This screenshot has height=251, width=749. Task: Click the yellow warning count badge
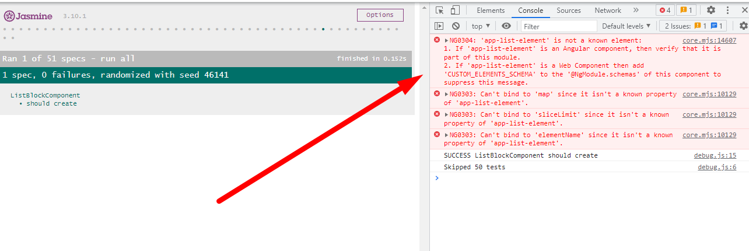coord(685,10)
